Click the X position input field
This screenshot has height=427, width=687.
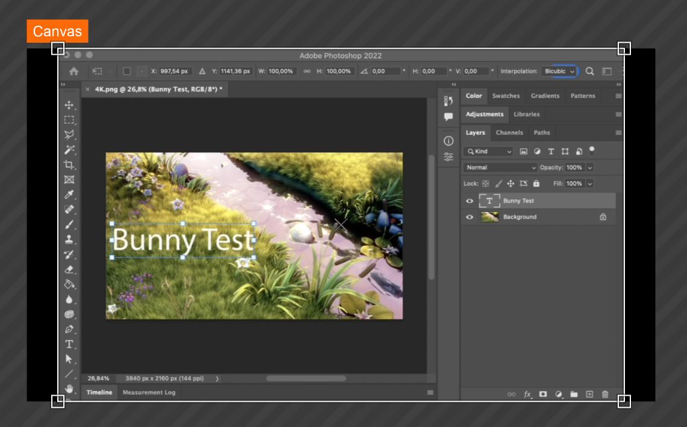(x=175, y=71)
